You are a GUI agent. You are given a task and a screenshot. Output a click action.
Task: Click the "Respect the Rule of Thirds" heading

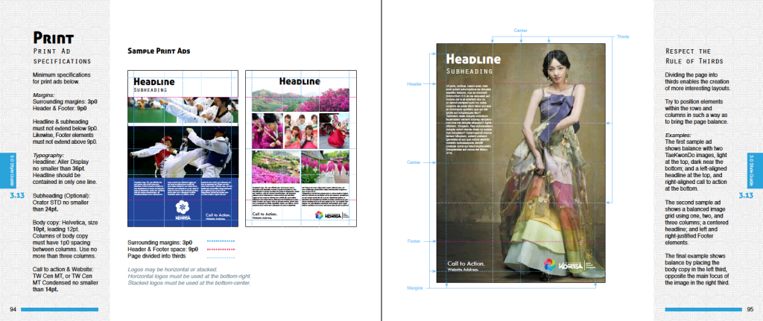[x=694, y=56]
